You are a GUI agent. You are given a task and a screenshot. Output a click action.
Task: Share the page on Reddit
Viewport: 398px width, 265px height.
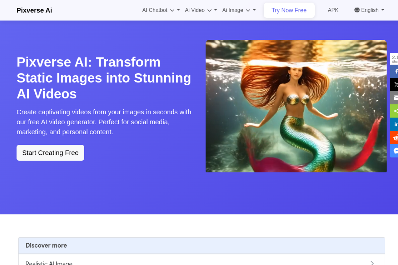coord(394,137)
